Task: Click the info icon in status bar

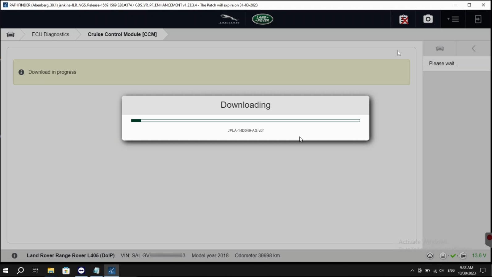Action: pyautogui.click(x=14, y=256)
